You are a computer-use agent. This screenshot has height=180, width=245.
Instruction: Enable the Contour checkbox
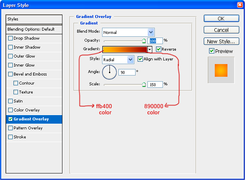pos(16,83)
